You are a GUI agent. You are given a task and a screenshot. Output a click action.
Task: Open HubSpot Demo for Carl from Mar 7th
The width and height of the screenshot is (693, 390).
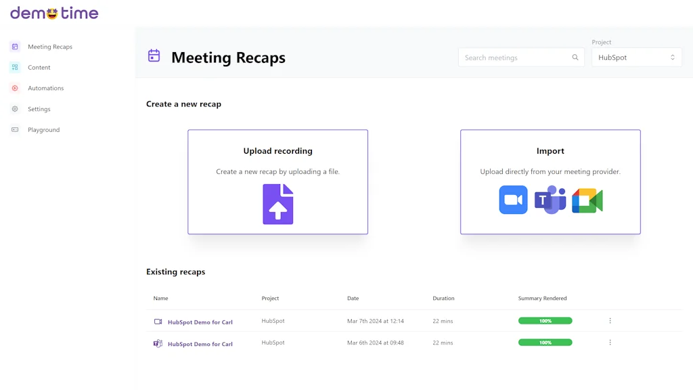tap(200, 322)
